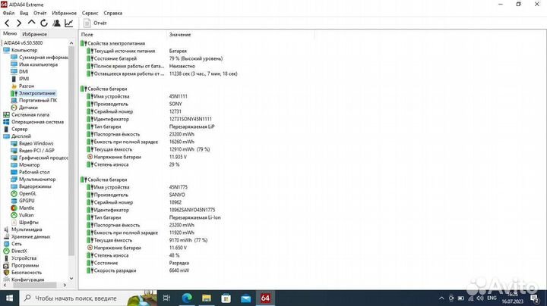Go forward with the right arrow toolbar icon
The height and width of the screenshot is (306, 547).
(19, 23)
